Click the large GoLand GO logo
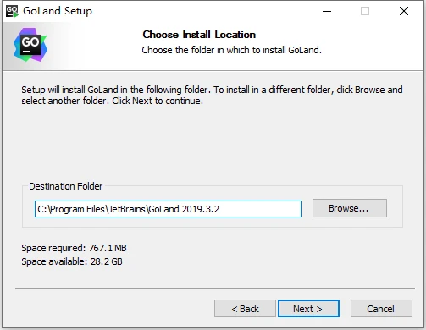Image resolution: width=426 pixels, height=330 pixels. point(30,45)
